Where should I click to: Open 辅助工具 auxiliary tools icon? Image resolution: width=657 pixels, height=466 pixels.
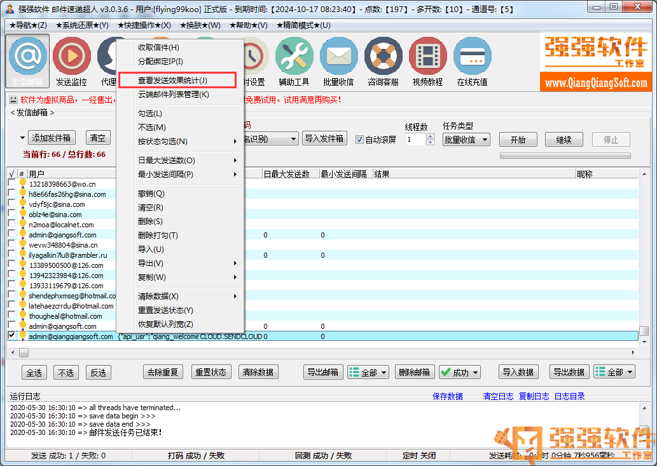click(294, 58)
